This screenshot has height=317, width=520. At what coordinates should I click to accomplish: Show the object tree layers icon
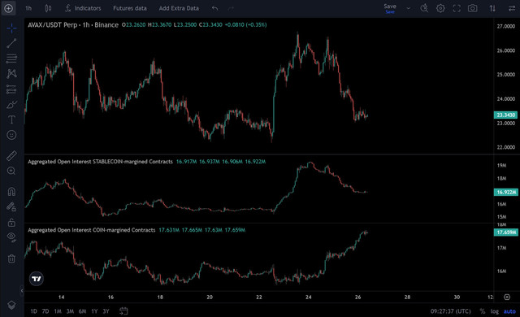(11, 305)
